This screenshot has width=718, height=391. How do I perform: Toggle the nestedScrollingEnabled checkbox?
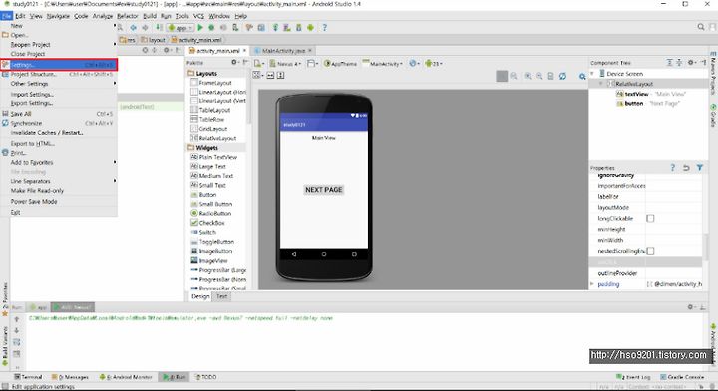(650, 251)
